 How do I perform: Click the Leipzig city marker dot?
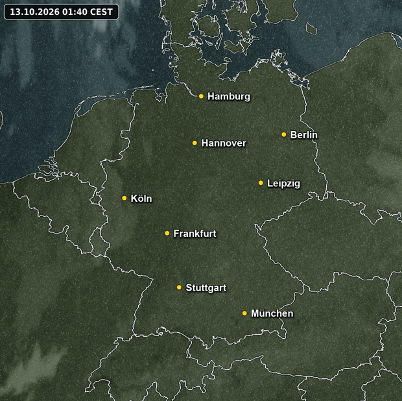coord(261,183)
